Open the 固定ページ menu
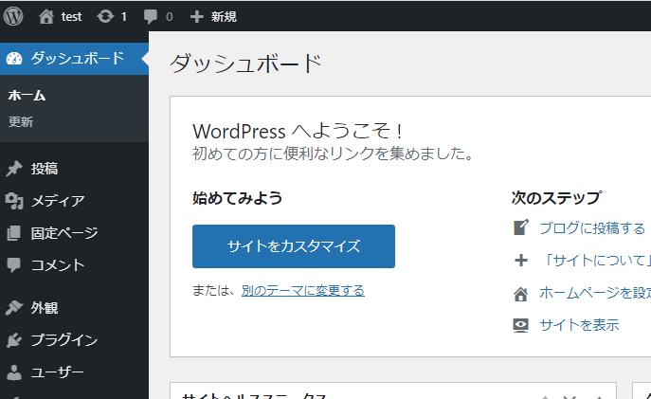The width and height of the screenshot is (651, 399). (64, 233)
